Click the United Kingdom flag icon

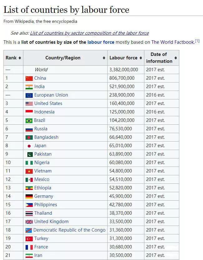coord(29,222)
